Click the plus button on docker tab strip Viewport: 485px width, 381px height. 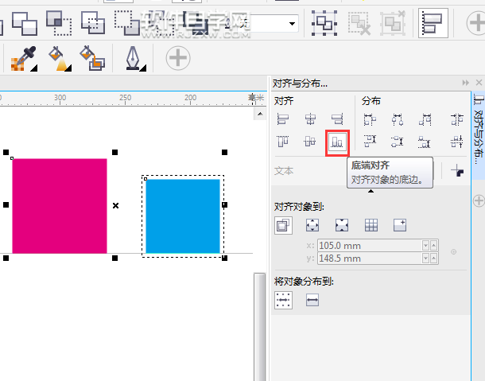[x=479, y=201]
